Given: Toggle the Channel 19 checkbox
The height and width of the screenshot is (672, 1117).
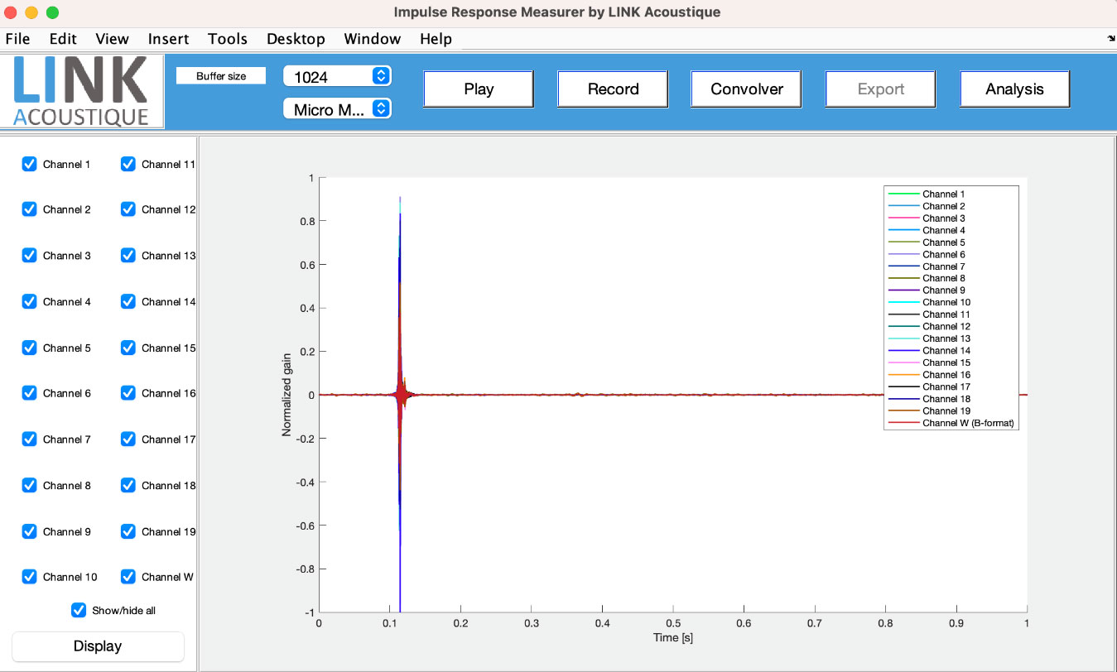Looking at the screenshot, I should tap(128, 531).
